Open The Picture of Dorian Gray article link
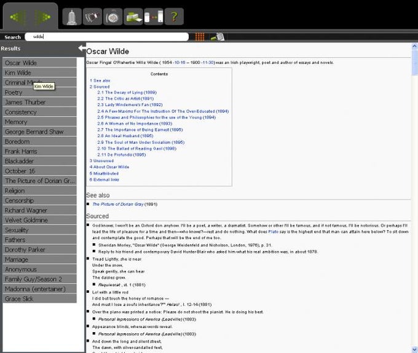 point(118,204)
